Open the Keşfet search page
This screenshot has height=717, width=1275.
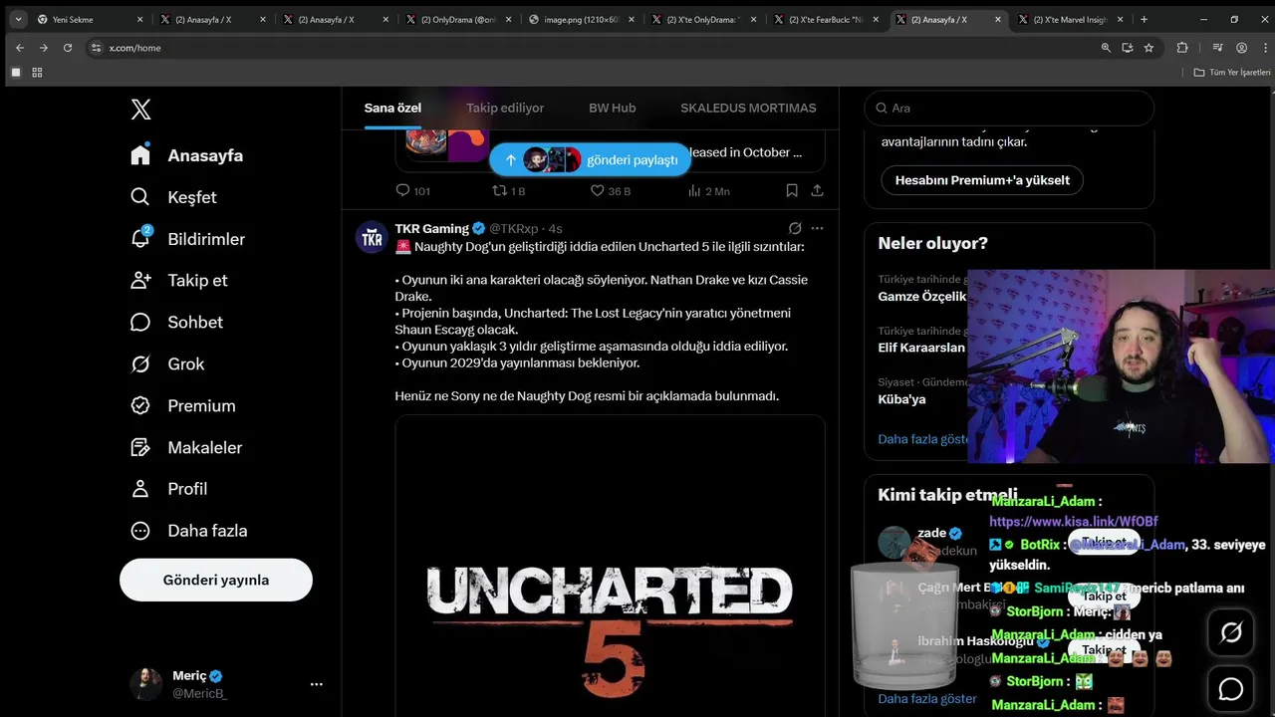(x=173, y=197)
